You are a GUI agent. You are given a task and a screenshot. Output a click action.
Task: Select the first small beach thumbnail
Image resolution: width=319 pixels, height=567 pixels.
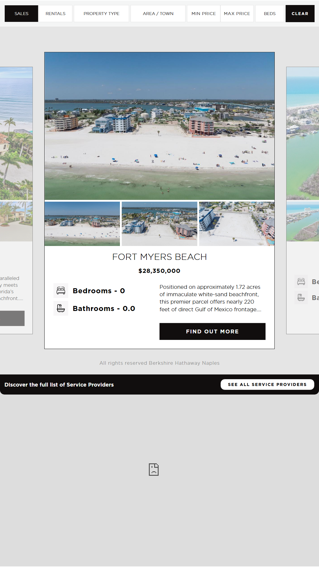click(82, 224)
